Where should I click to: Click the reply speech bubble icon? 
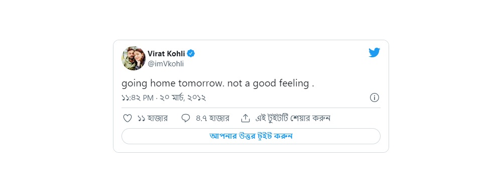(186, 118)
